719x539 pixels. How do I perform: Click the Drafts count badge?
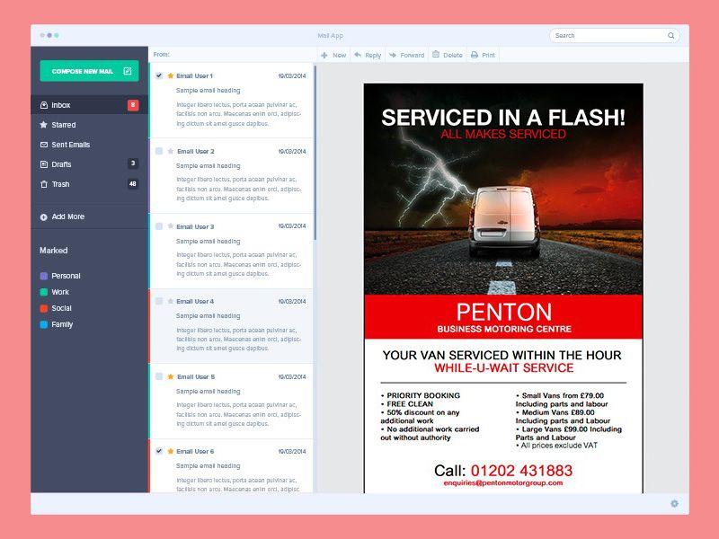(133, 163)
